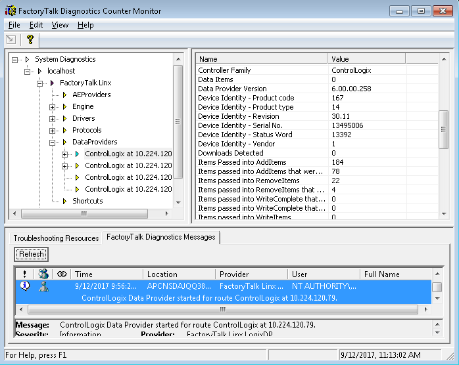Screen dimensions: 459x365
Task: Open the View menu
Action: tap(60, 25)
